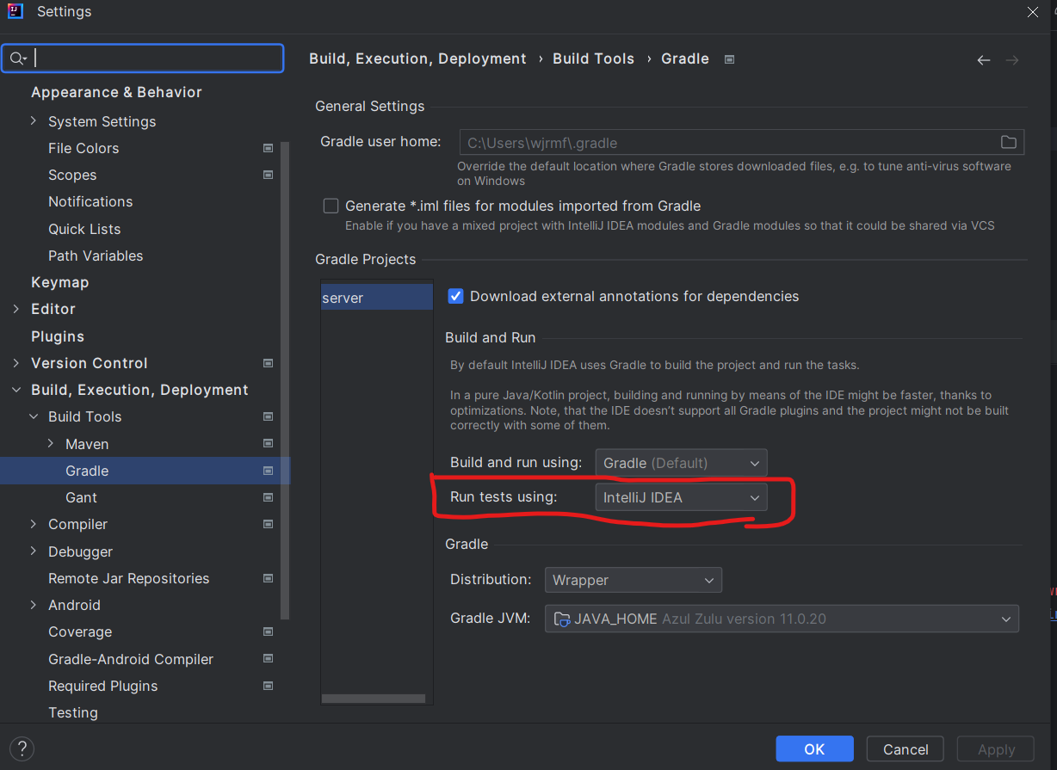
Task: Select Quick Lists in the settings tree
Action: 84,229
